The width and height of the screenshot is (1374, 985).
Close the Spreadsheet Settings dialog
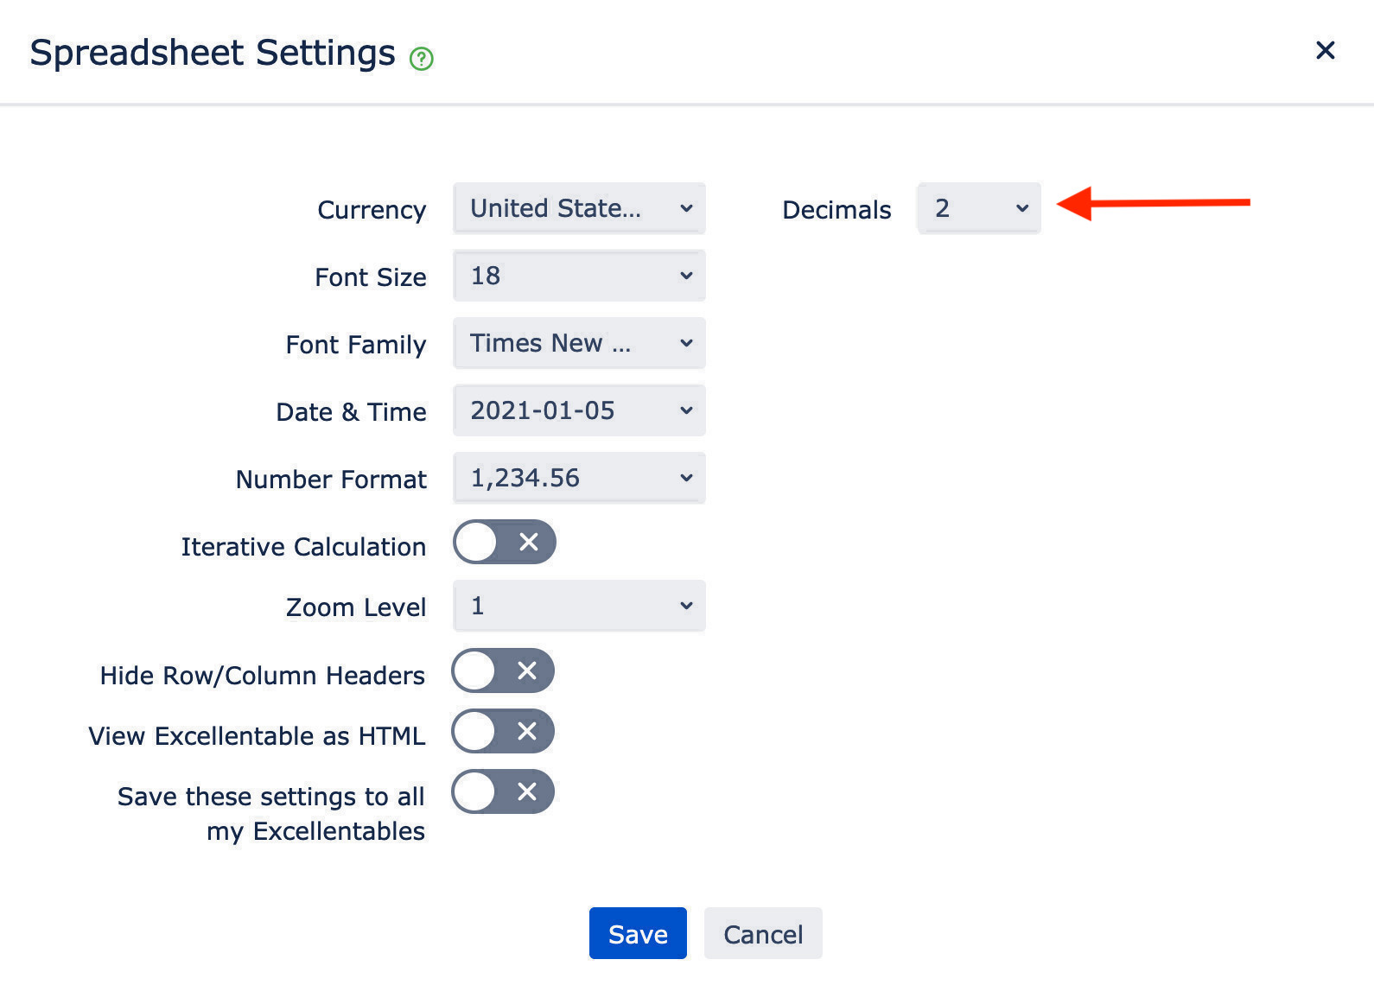pyautogui.click(x=1325, y=51)
